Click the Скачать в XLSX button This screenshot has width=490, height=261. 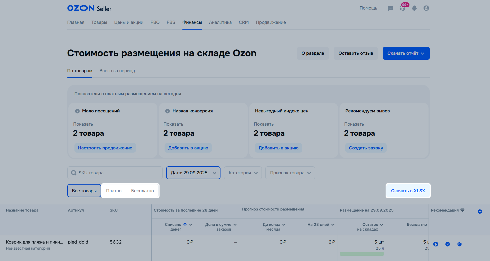tap(408, 191)
